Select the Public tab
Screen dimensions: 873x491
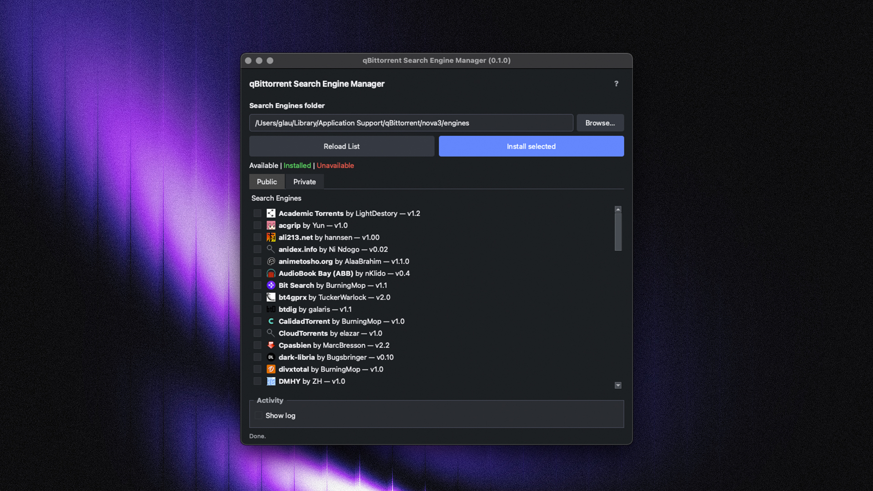click(x=266, y=182)
